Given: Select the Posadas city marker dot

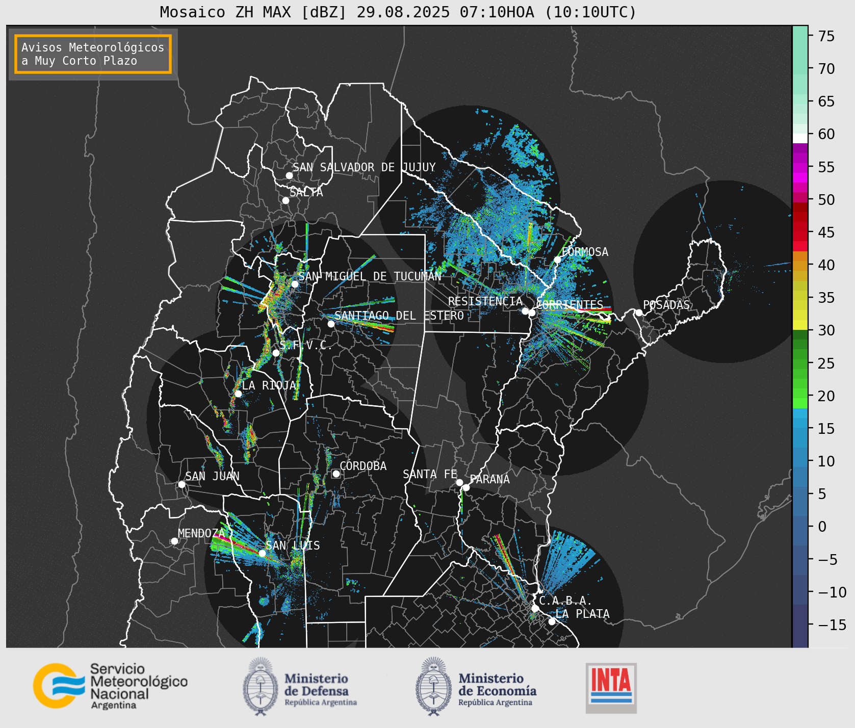Looking at the screenshot, I should (x=639, y=313).
